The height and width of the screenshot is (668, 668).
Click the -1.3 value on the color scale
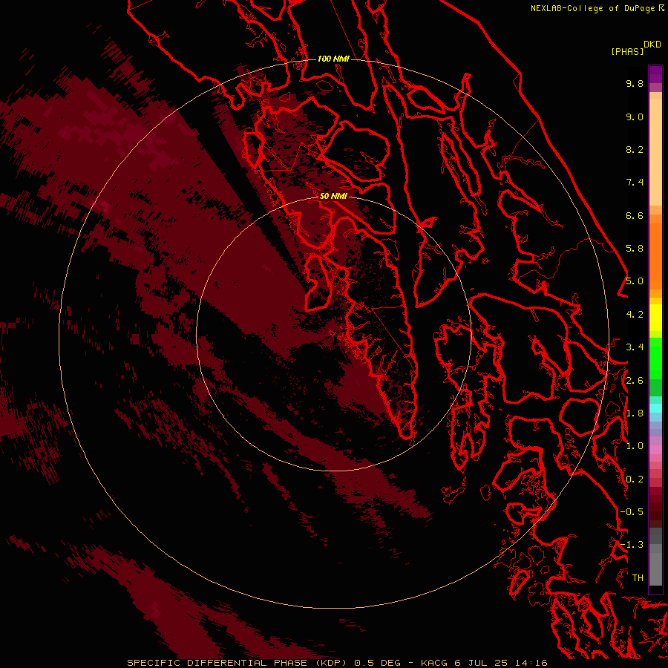[x=632, y=545]
